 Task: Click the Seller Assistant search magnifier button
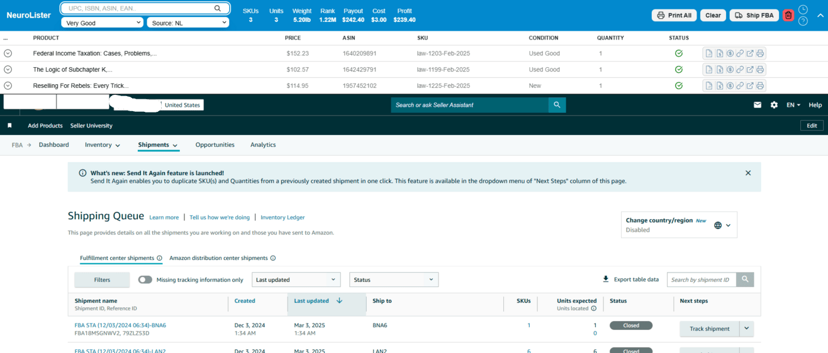[557, 105]
